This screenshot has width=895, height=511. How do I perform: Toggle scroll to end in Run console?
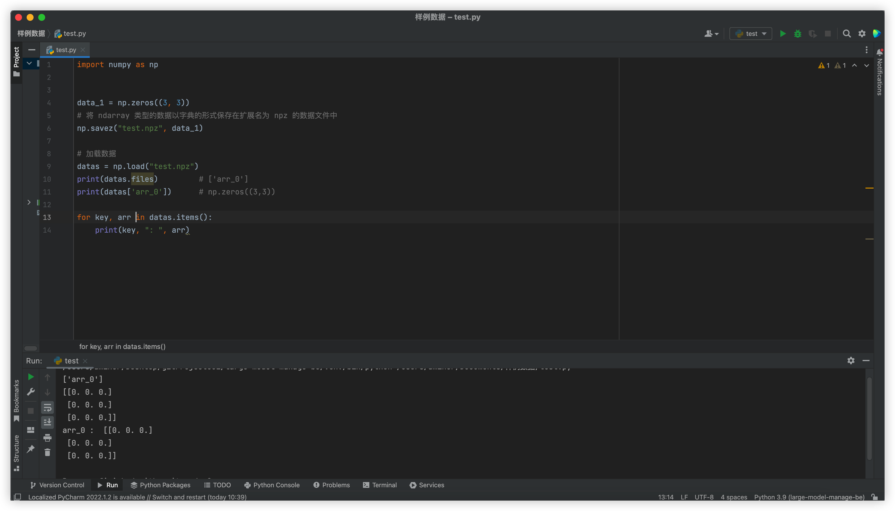[x=47, y=422]
